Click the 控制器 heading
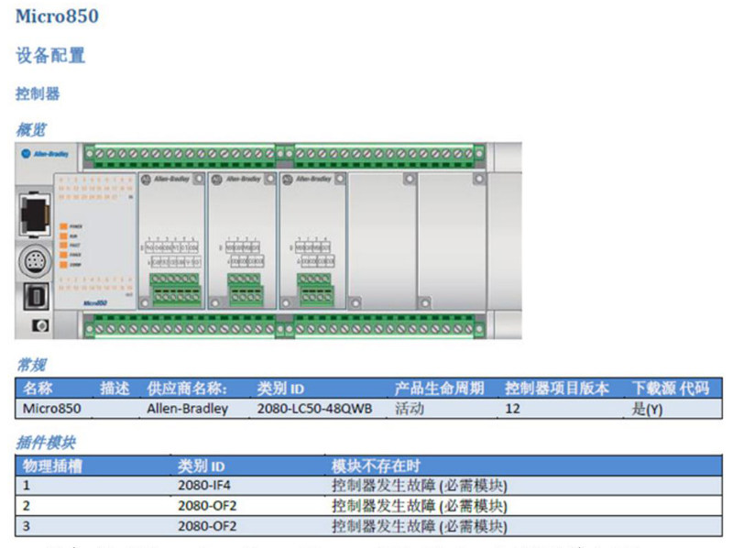 [x=38, y=93]
